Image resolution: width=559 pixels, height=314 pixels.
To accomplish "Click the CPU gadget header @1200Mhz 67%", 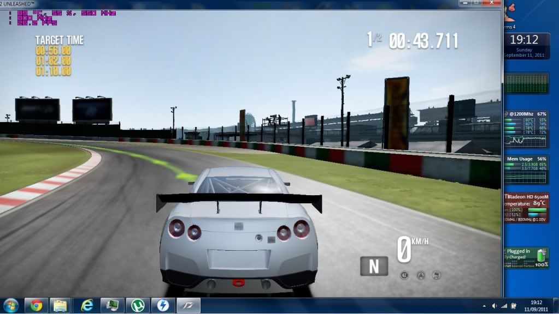I will coord(527,114).
